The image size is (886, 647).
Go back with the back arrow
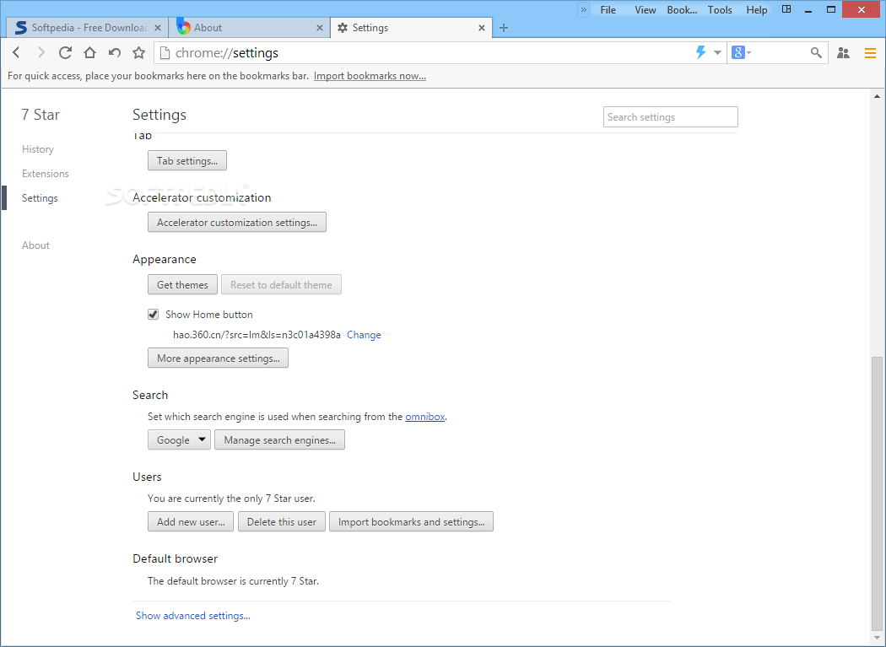coord(16,52)
